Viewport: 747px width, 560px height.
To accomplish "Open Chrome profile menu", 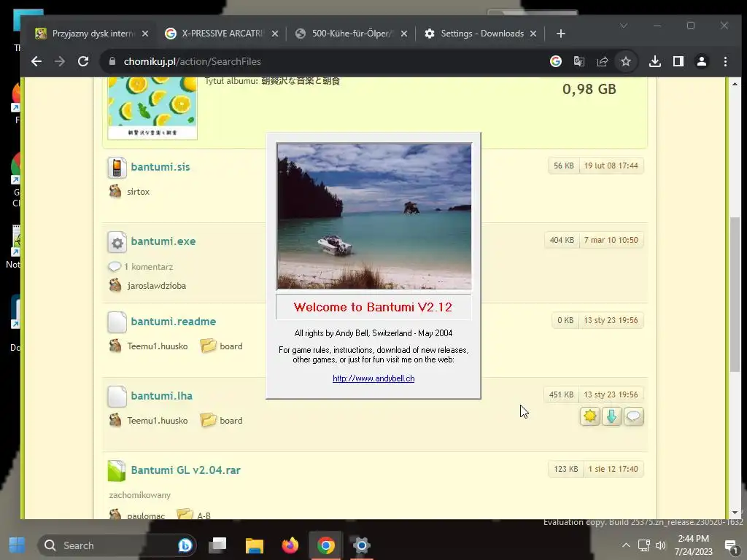I will (702, 61).
